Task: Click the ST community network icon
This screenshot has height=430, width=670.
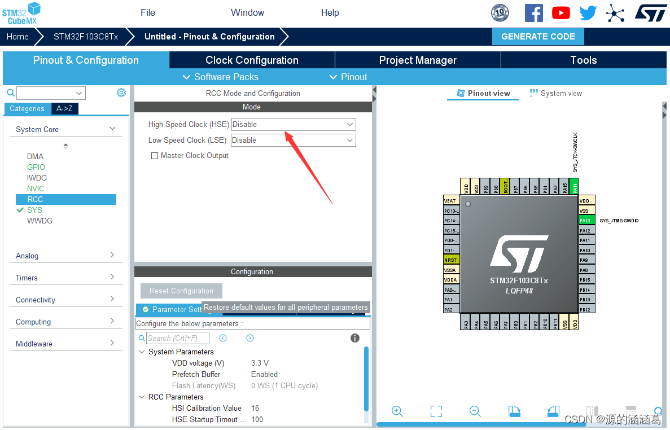Action: (x=615, y=13)
